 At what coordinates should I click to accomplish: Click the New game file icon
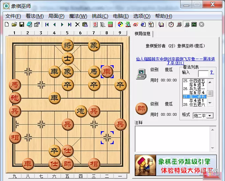pos(7,24)
